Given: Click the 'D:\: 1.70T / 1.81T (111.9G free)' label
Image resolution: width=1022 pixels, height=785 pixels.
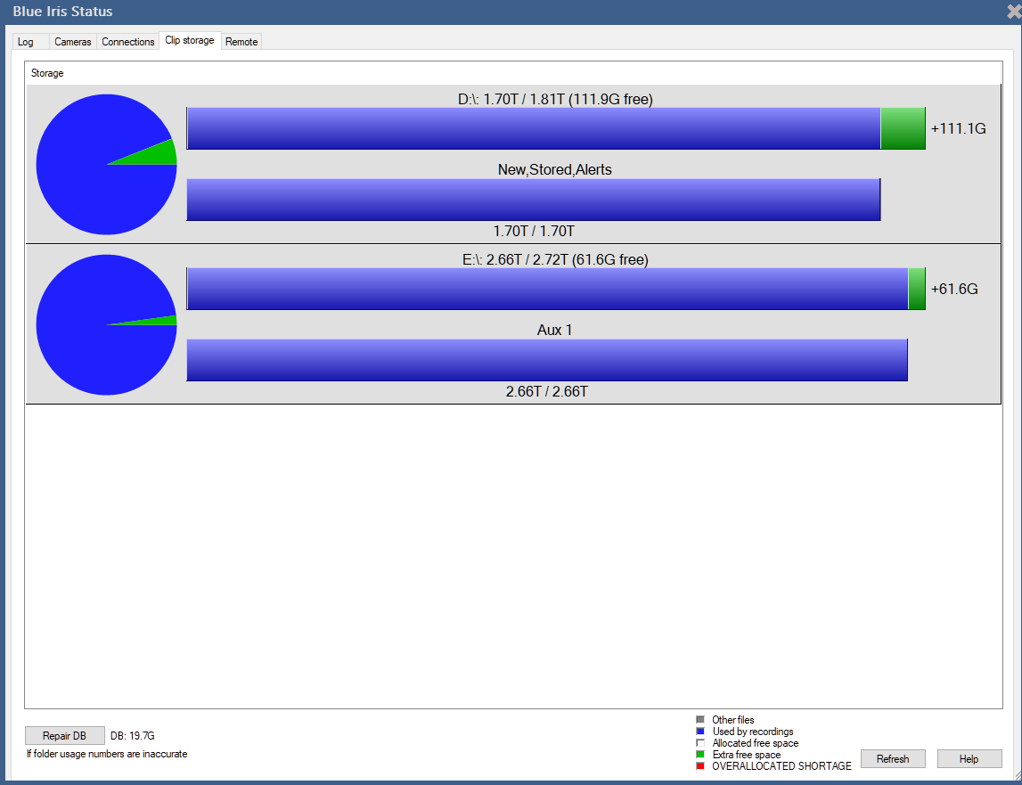Looking at the screenshot, I should point(555,99).
